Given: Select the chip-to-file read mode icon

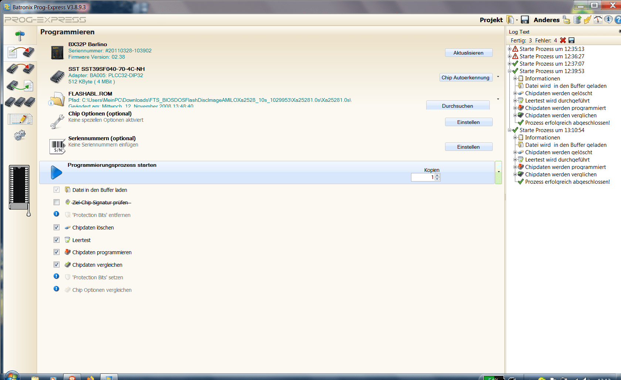Looking at the screenshot, I should (20, 86).
